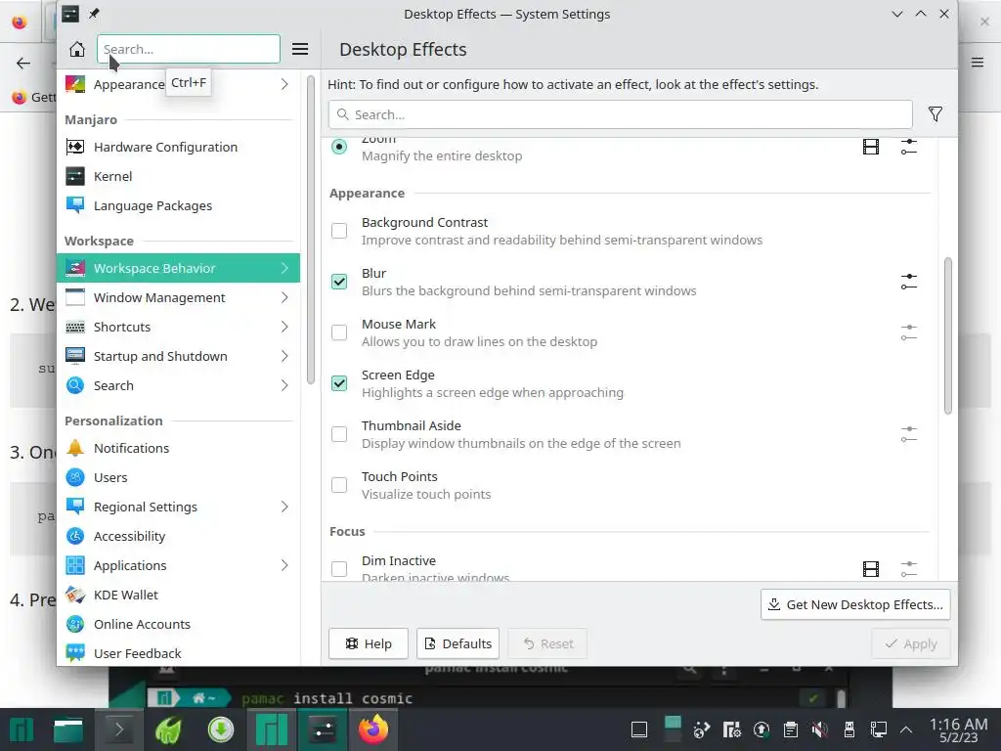Play the Zoom effect video preview
Image resolution: width=1001 pixels, height=751 pixels.
coord(871,147)
